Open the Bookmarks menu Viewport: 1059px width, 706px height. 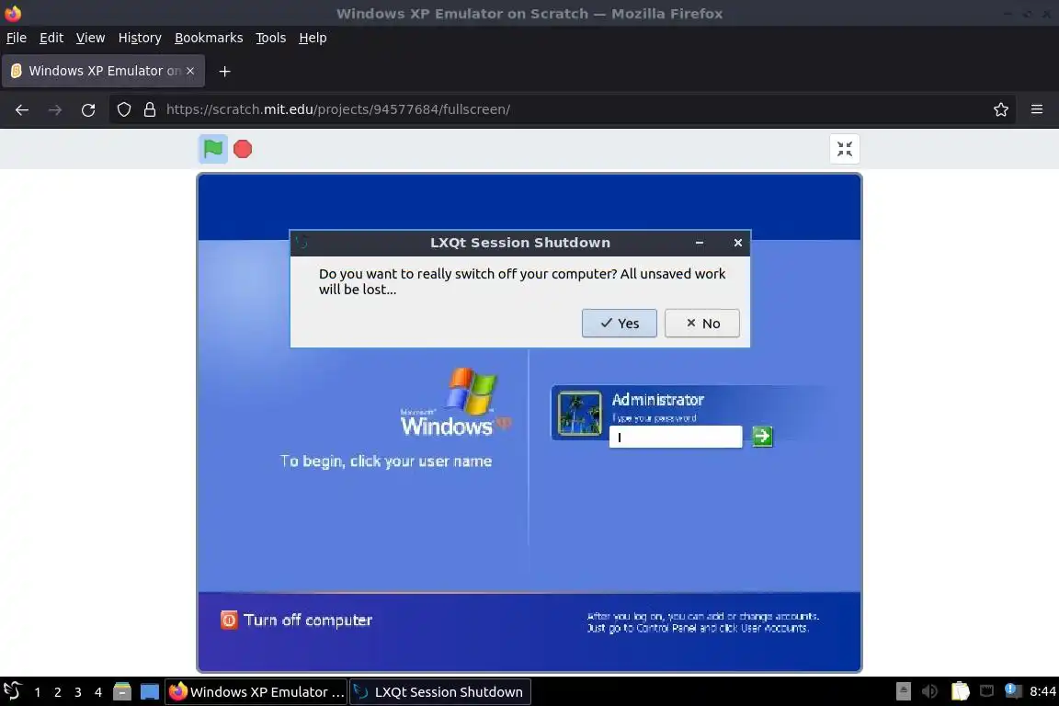(x=209, y=38)
